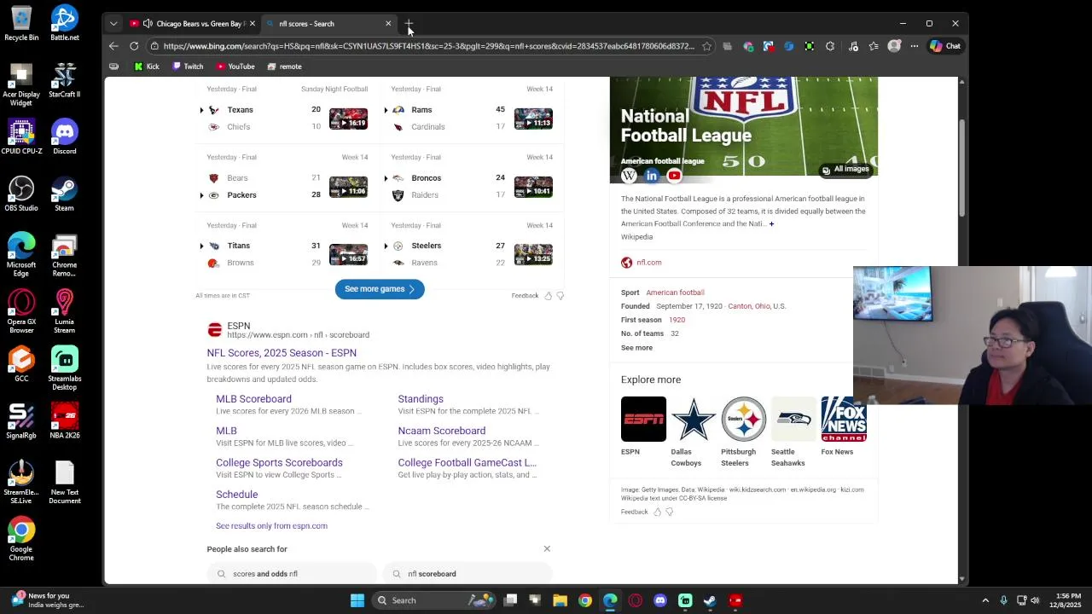Open a new browser tab

(409, 23)
